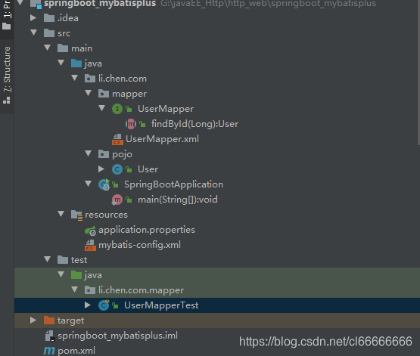
Task: Expand the User class node
Action: (x=101, y=169)
